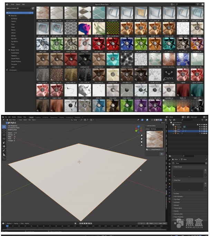210x236 pixels.
Task: Select the Fabrics category in library tree
Action: pos(13,21)
